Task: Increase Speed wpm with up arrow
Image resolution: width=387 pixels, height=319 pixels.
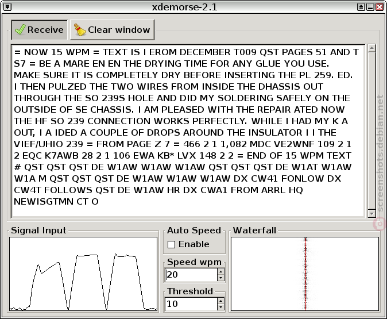Action: coord(220,271)
